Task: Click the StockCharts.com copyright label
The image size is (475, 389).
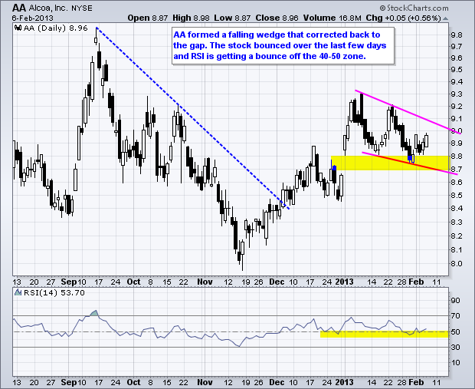Action: point(414,8)
